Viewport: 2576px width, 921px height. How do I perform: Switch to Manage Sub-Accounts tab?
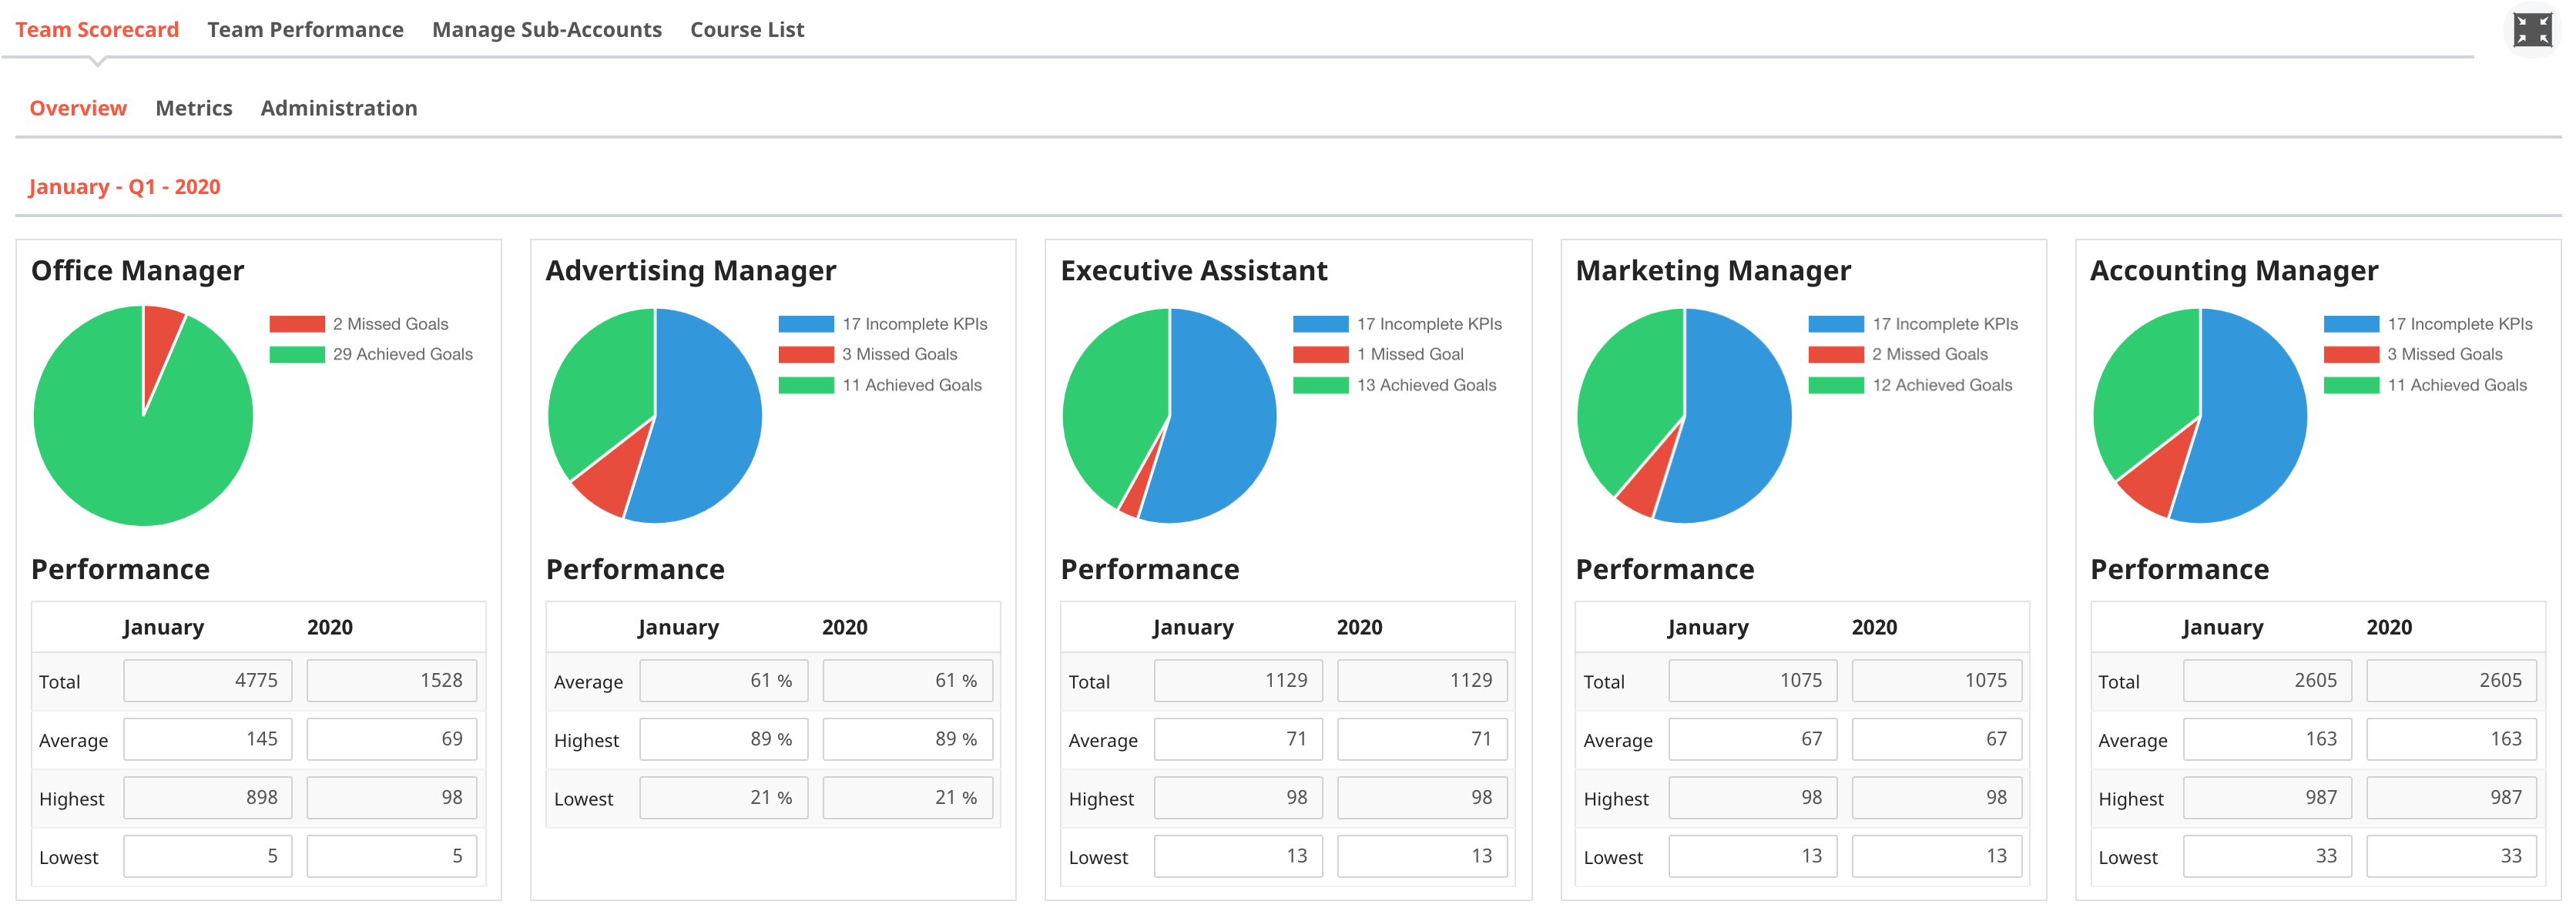(546, 30)
